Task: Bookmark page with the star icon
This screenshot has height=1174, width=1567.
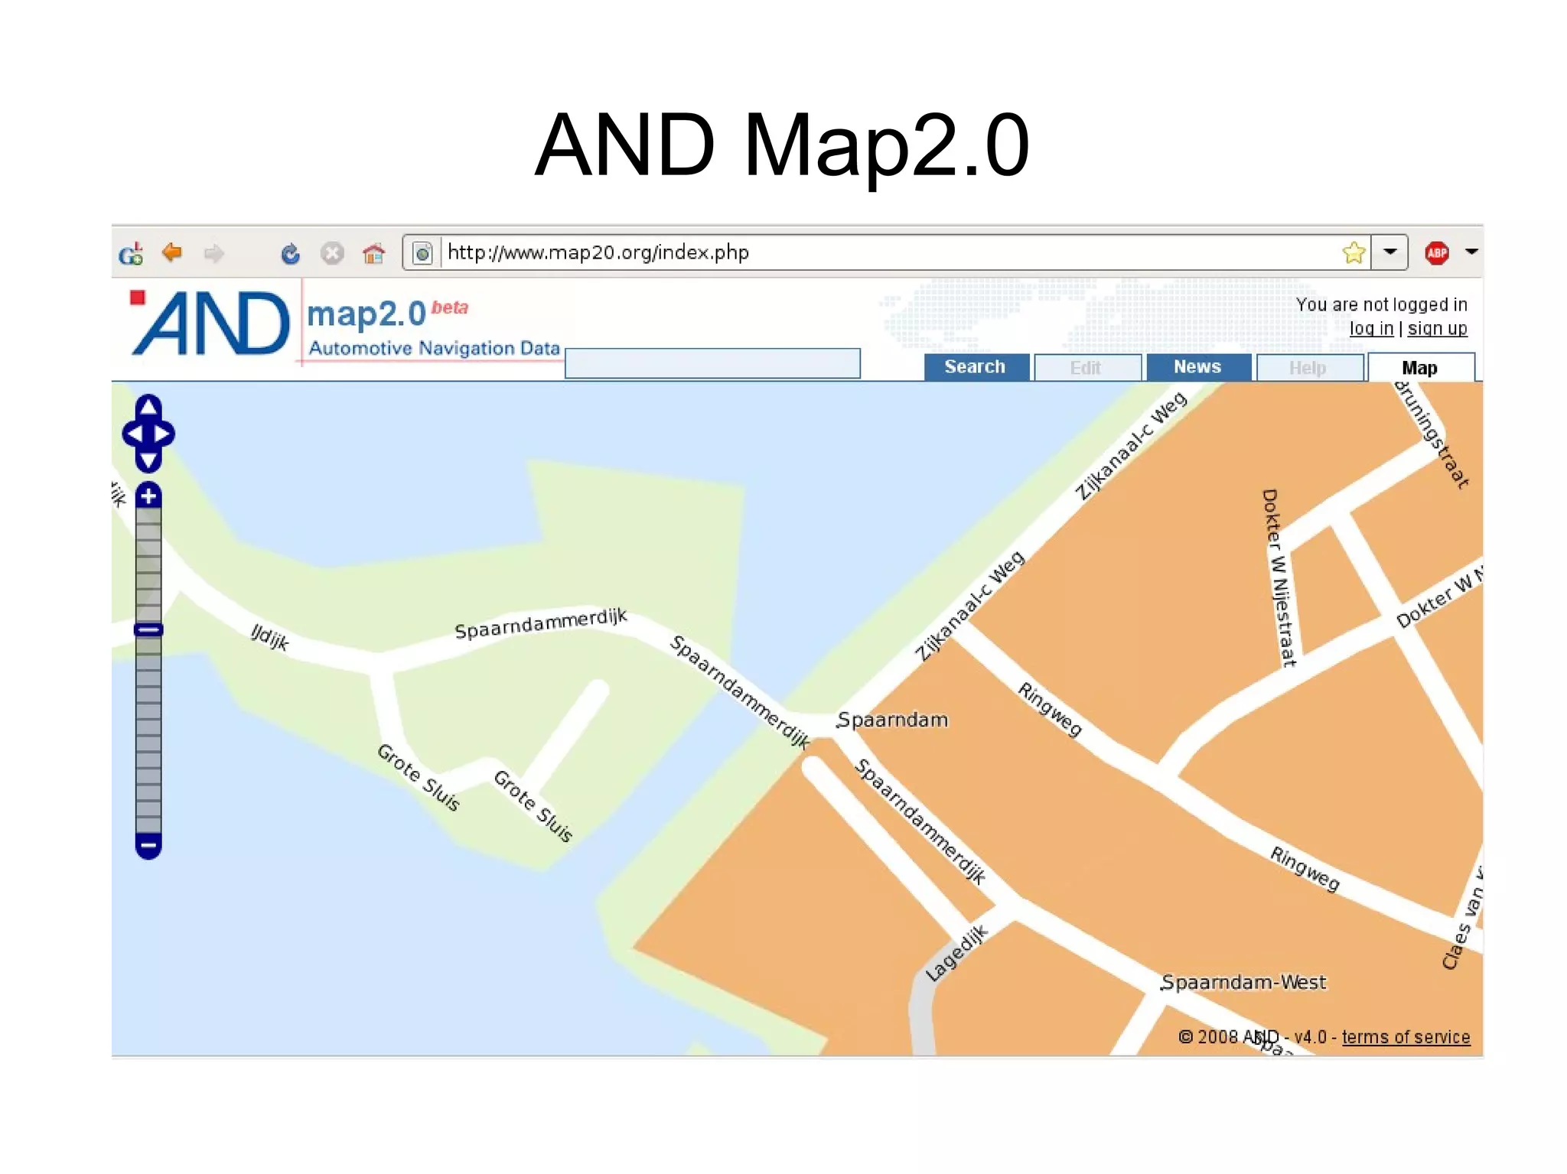Action: click(x=1353, y=252)
